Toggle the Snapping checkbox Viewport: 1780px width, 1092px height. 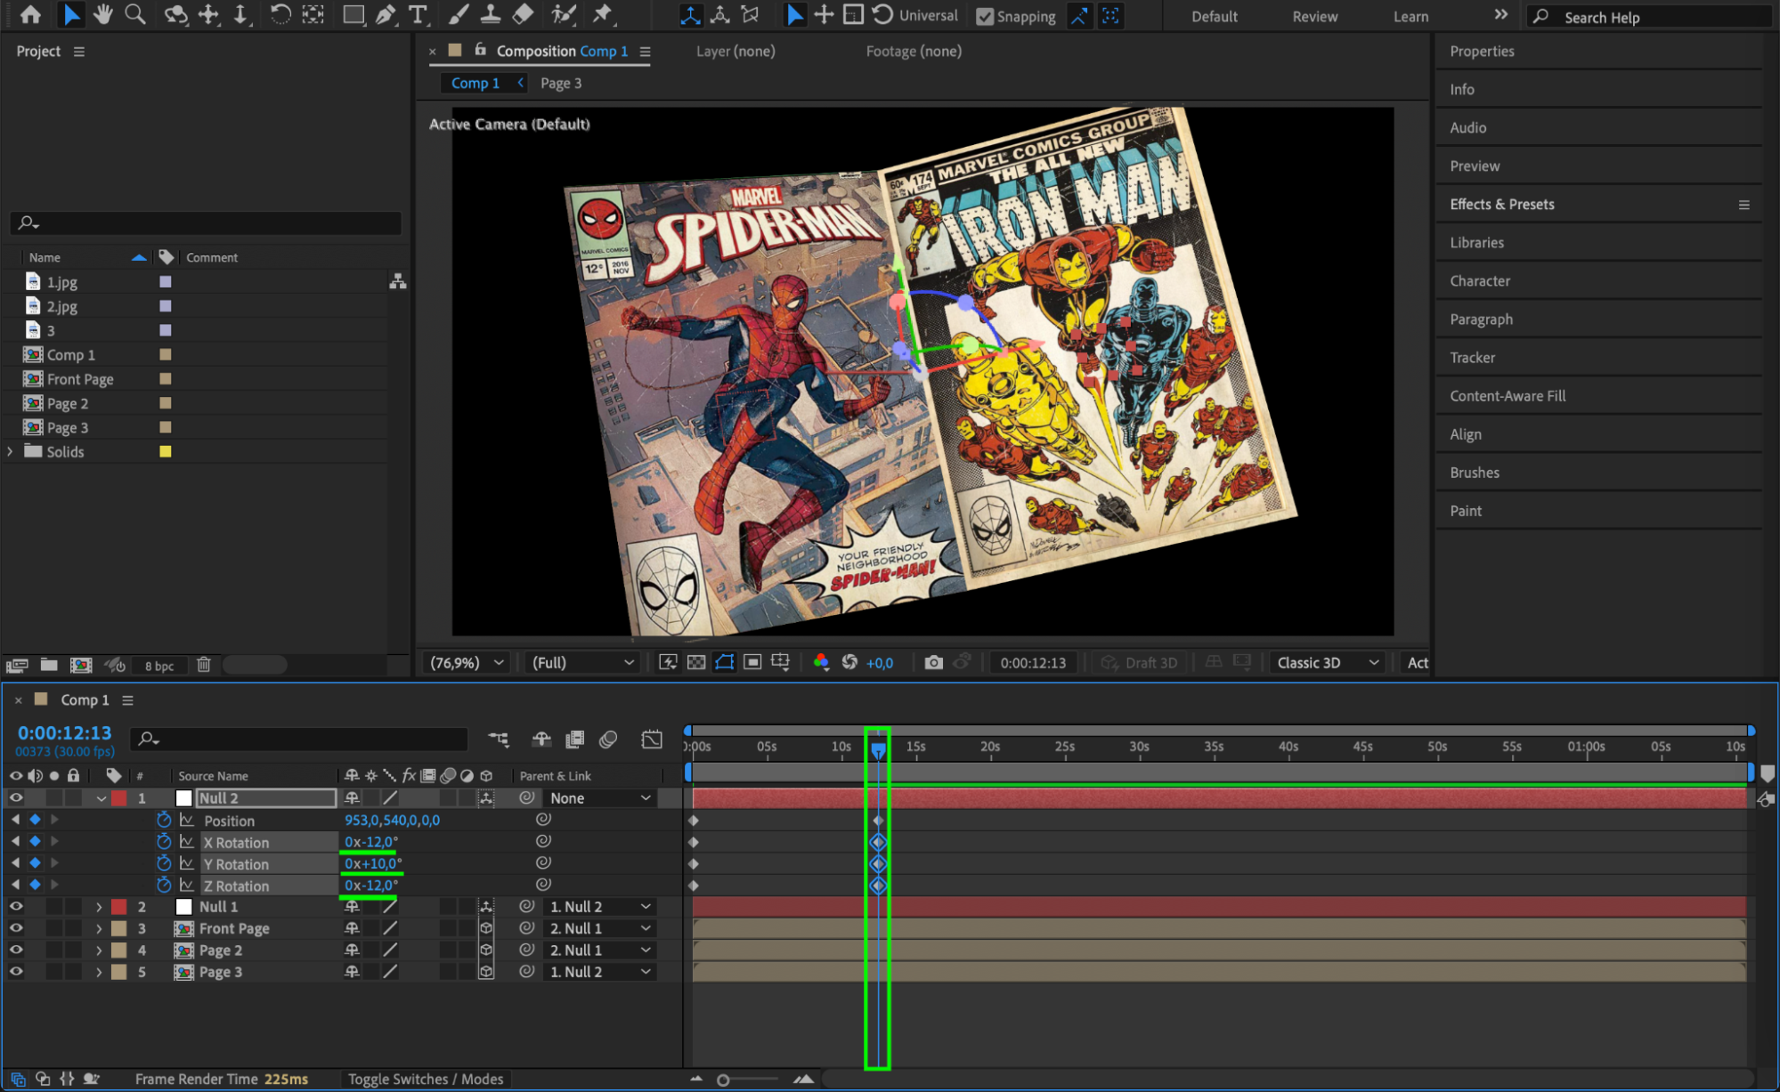pyautogui.click(x=984, y=16)
